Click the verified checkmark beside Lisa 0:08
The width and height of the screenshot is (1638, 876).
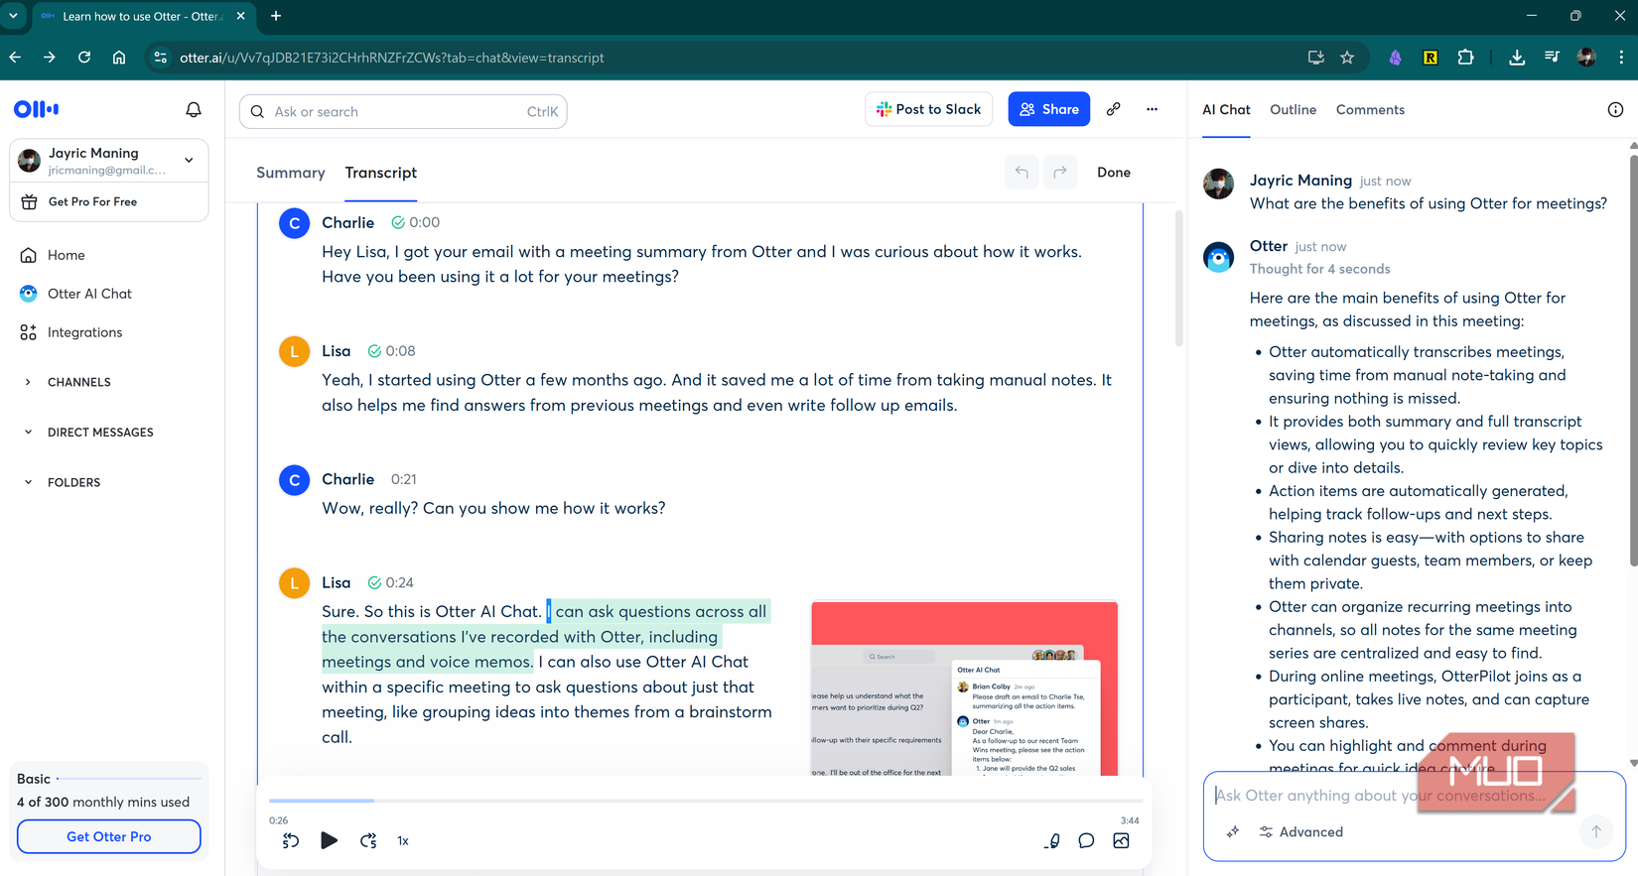(374, 351)
